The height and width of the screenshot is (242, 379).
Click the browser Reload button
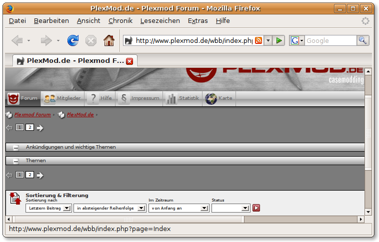click(73, 40)
